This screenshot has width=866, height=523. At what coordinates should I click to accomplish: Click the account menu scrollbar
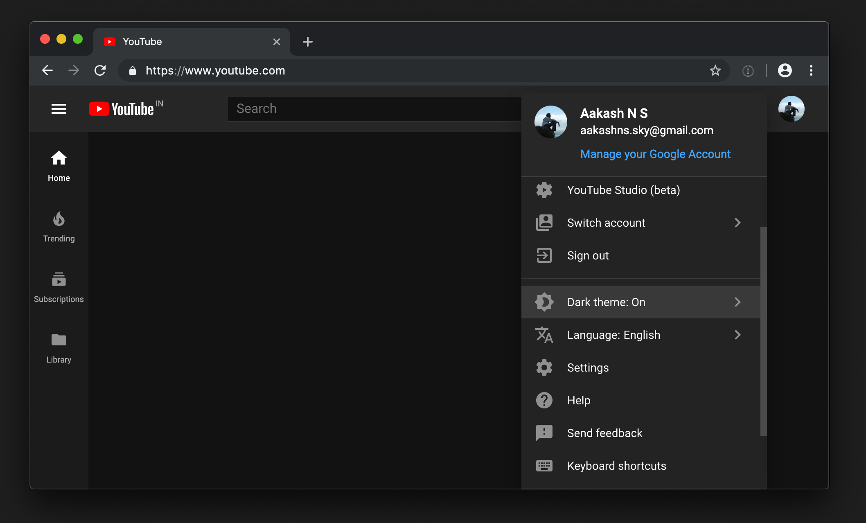(763, 331)
